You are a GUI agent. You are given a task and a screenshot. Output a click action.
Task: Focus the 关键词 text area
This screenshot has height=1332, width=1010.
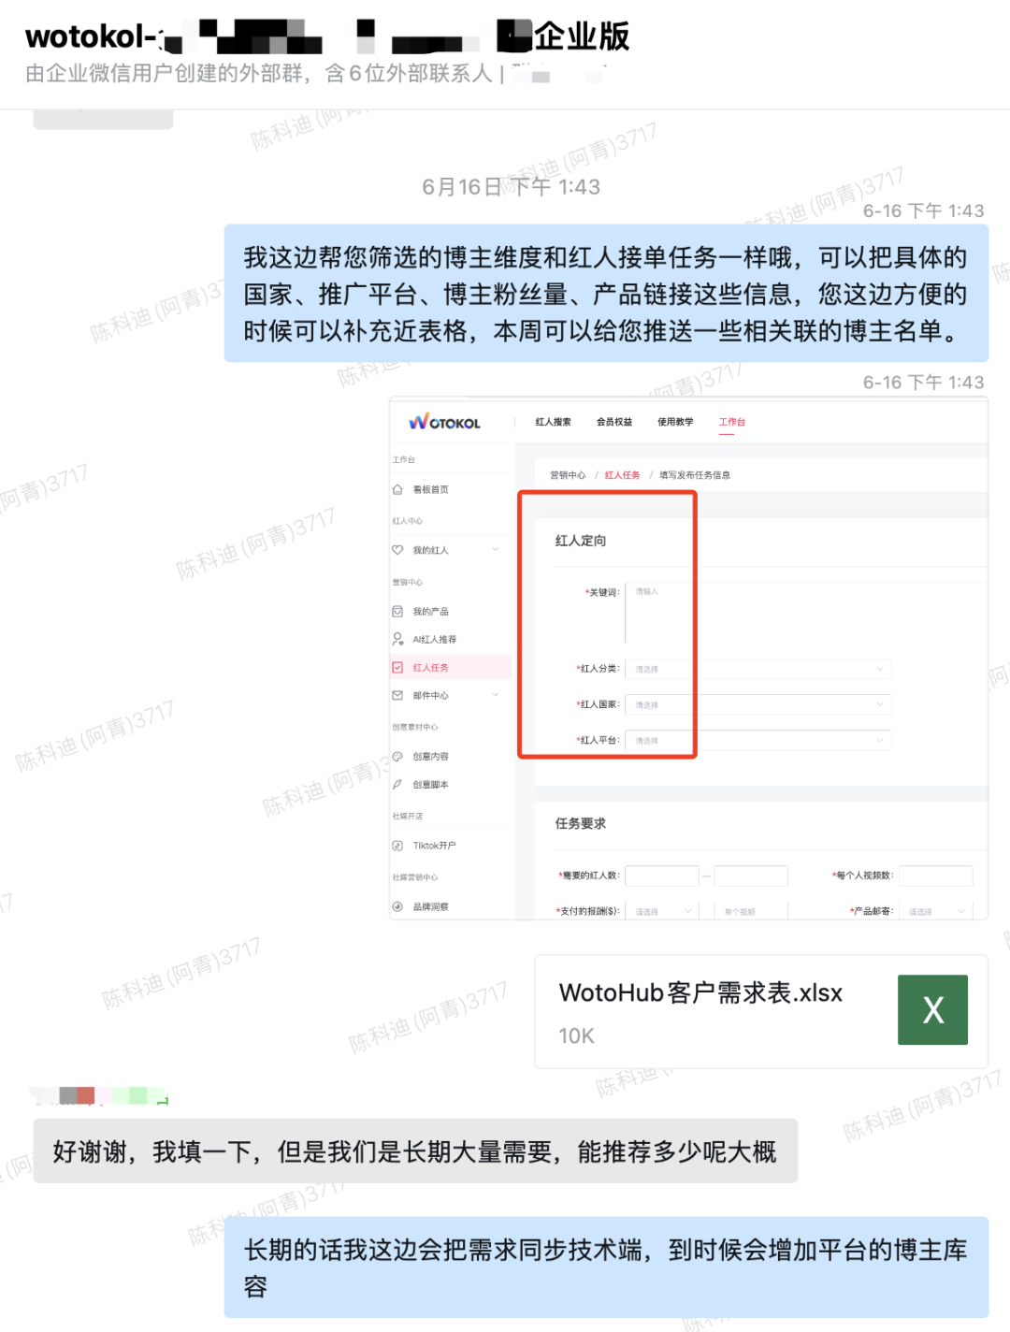[806, 614]
